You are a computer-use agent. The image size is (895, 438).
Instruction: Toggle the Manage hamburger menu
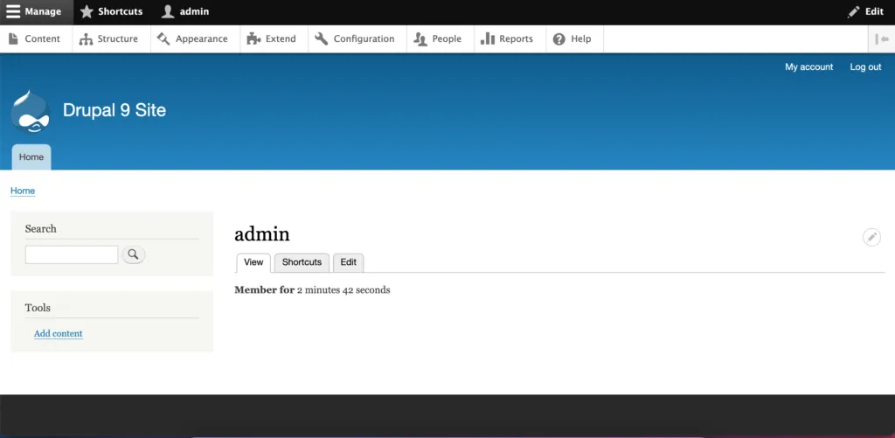35,11
